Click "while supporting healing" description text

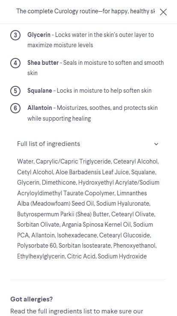tap(59, 118)
